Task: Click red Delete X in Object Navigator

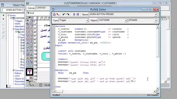Action: [x=3, y=19]
